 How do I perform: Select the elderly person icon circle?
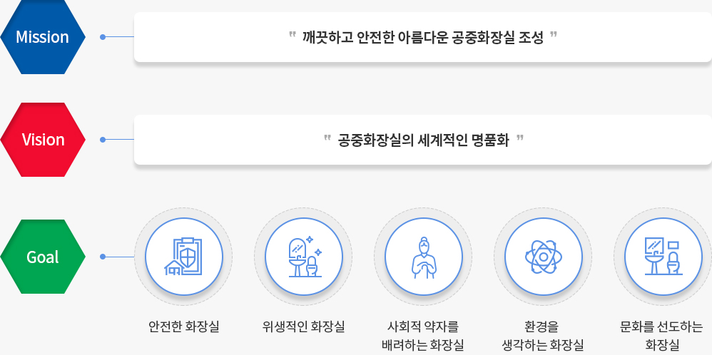[423, 257]
